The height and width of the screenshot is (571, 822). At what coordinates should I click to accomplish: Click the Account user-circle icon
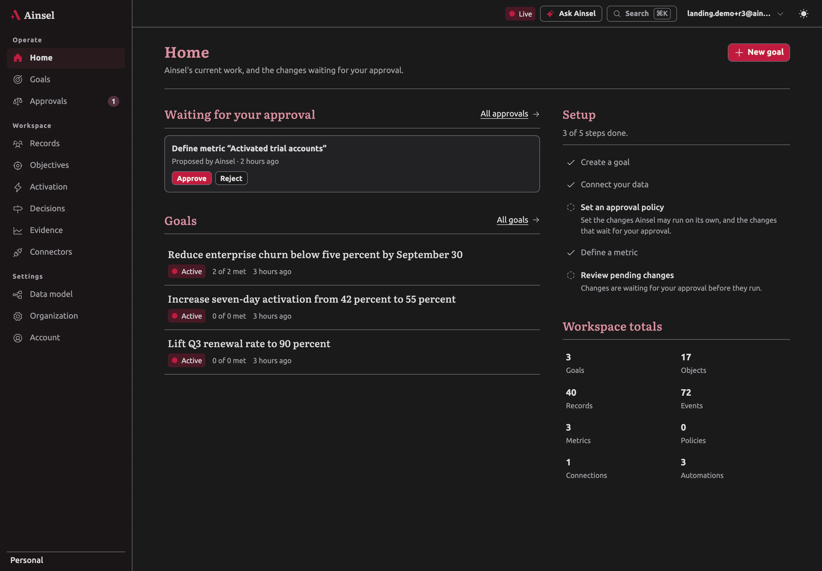(18, 338)
